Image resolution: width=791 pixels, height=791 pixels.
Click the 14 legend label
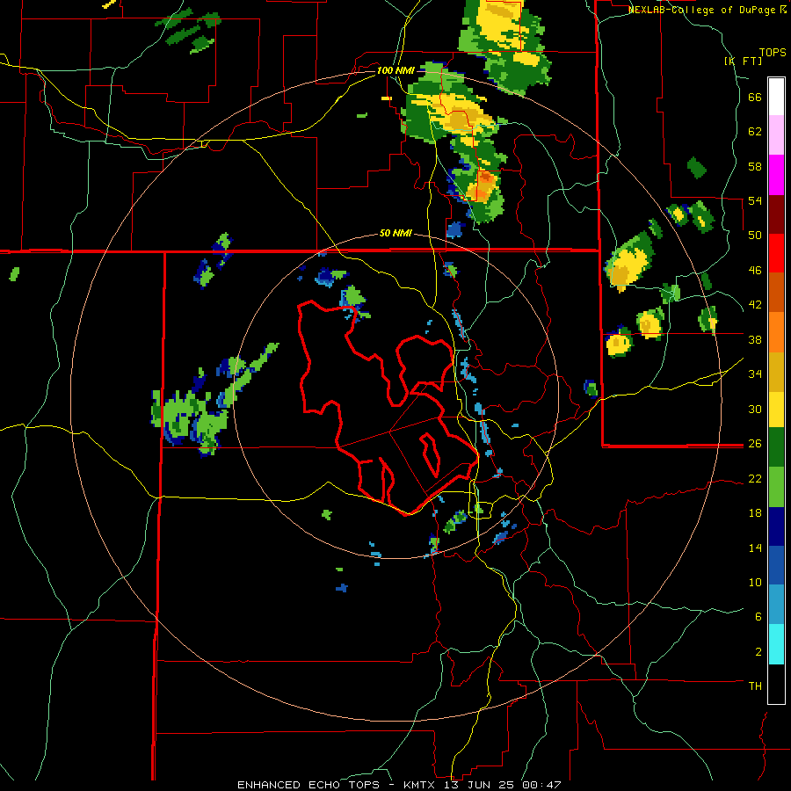click(755, 548)
